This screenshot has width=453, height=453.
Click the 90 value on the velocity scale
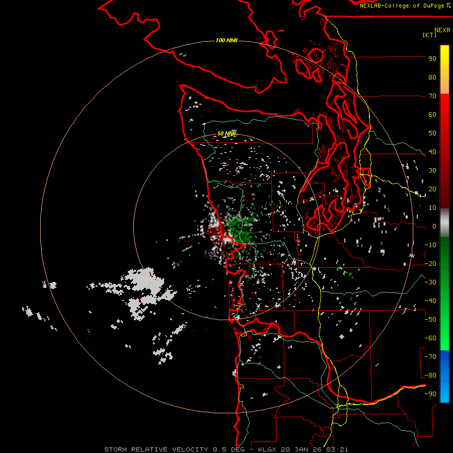pos(432,59)
